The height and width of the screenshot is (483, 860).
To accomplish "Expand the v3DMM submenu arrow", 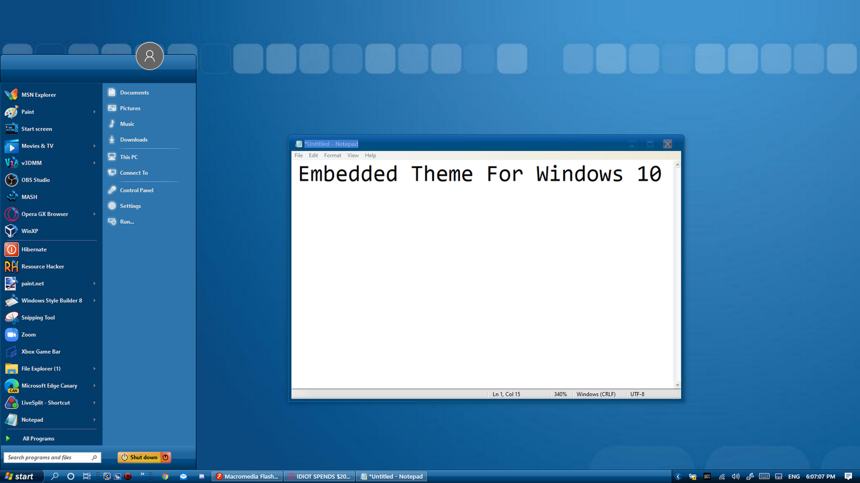I will tap(94, 163).
